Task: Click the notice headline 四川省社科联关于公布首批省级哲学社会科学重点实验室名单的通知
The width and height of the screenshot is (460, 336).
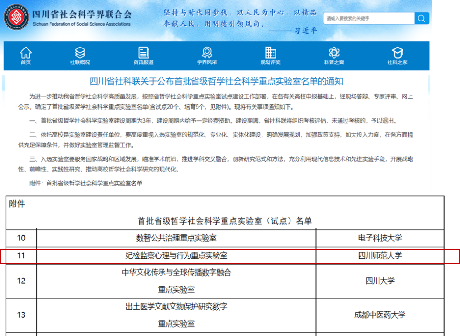Action: (216, 82)
